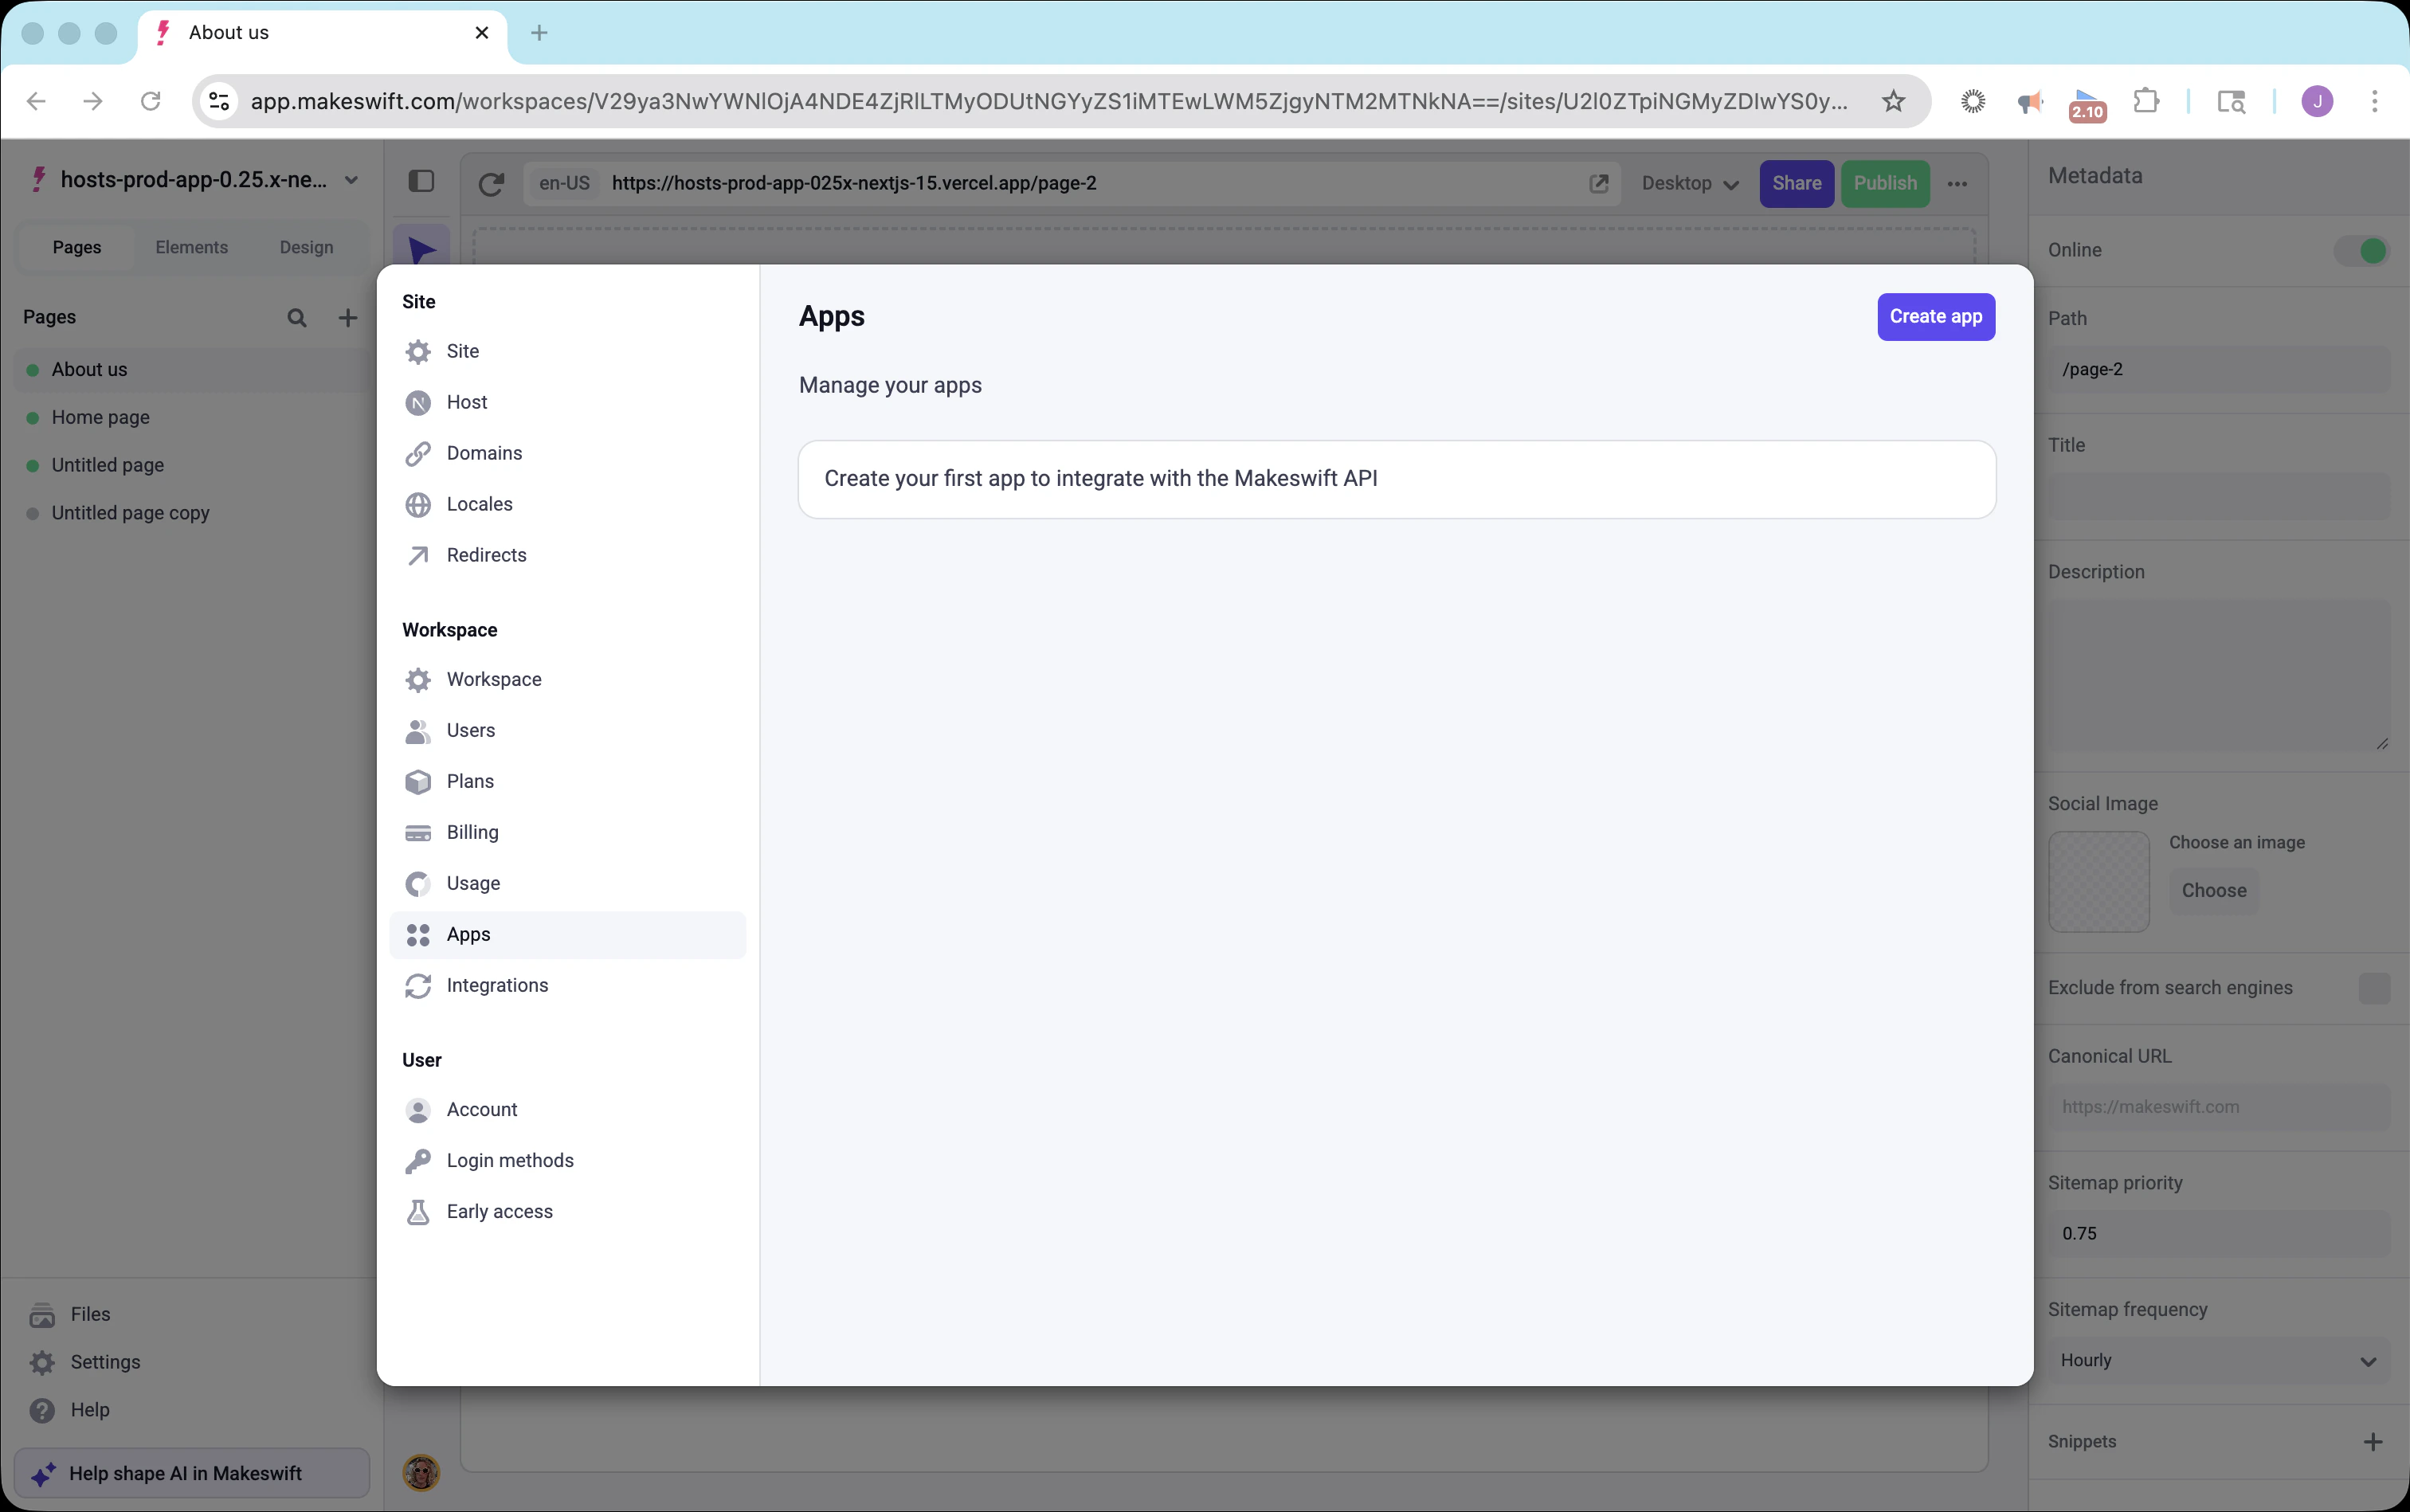Switch to the Design tab
2410x1512 pixels.
pos(307,246)
